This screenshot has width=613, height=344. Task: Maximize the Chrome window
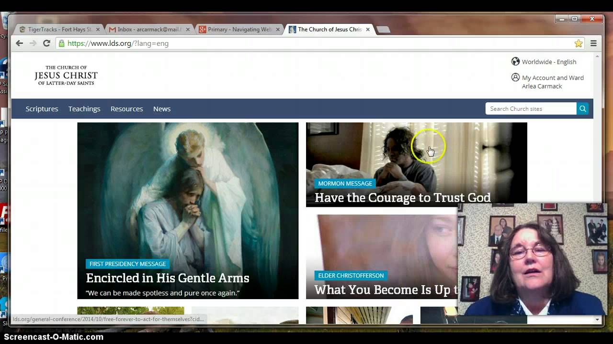tap(575, 19)
